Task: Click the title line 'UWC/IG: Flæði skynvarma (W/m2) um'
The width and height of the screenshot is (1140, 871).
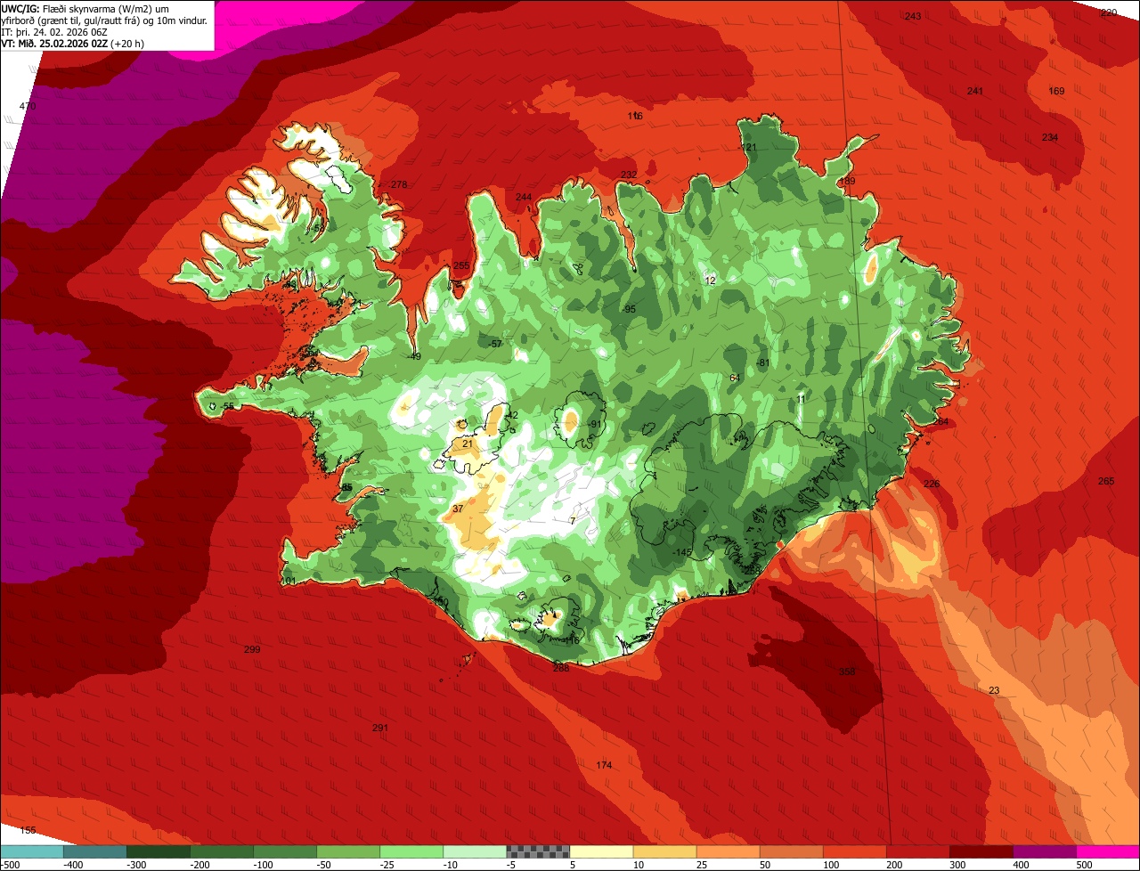Action: click(x=85, y=9)
